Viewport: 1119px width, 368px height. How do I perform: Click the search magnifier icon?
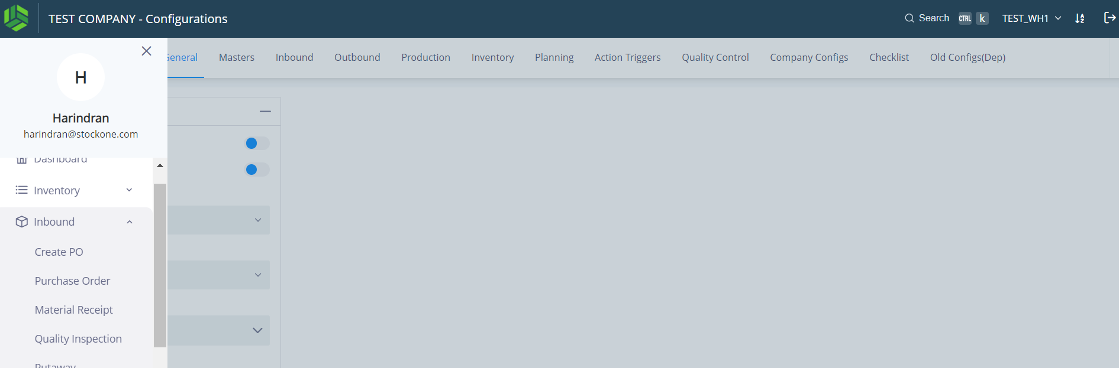(909, 18)
